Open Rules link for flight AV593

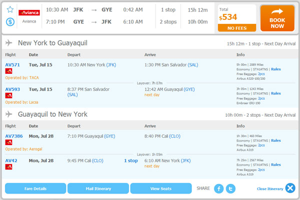point(275,93)
